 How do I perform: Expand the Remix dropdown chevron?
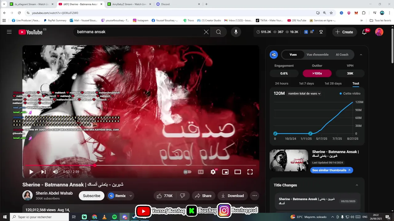tap(131, 196)
